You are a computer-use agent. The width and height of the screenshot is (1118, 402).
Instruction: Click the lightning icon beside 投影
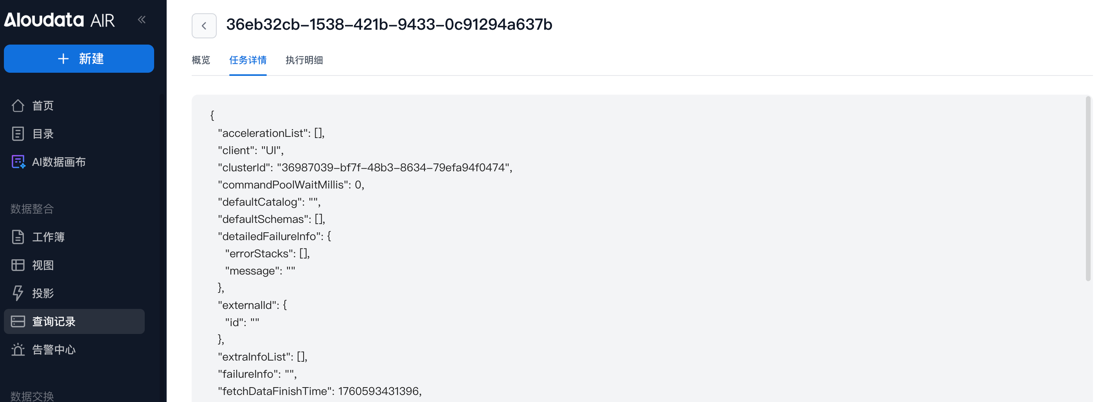point(18,294)
